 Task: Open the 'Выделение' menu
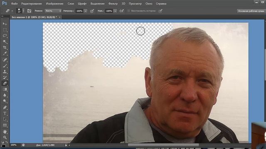[x=97, y=4]
